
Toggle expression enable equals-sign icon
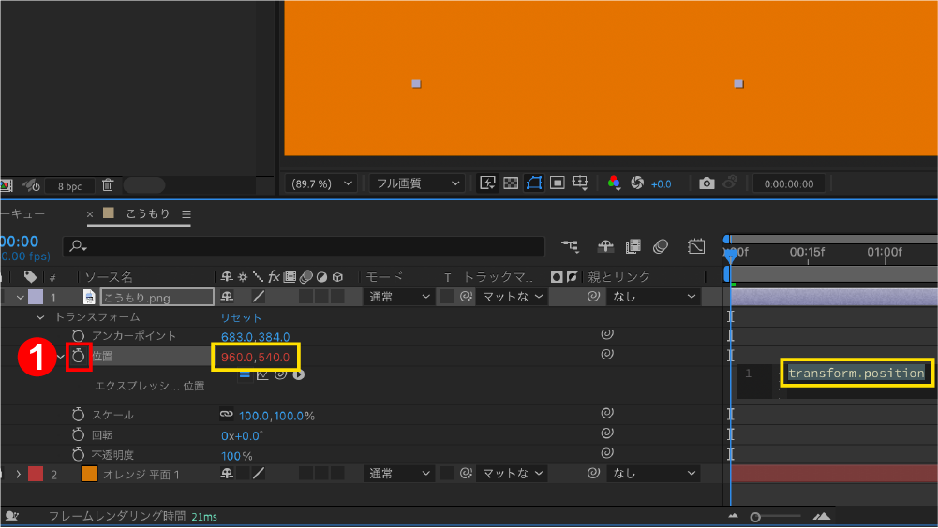point(244,374)
